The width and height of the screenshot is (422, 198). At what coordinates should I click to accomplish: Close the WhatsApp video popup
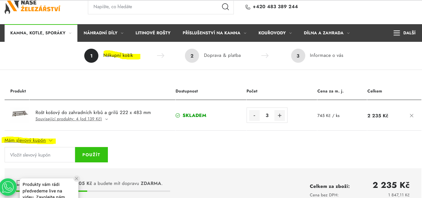click(x=76, y=178)
